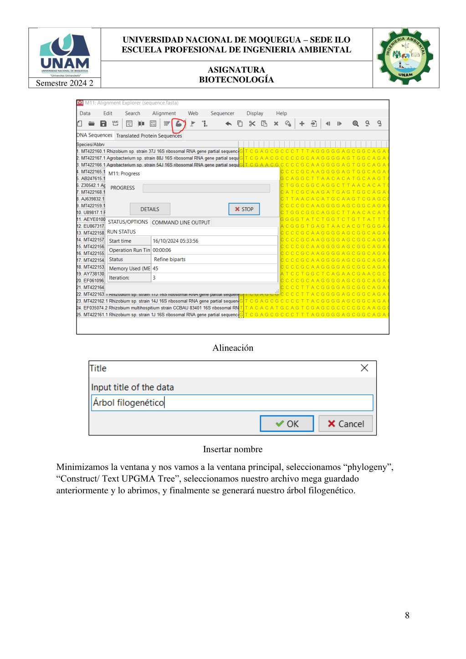The image size is (466, 659).
Task: Click the PROGRESS bar in the Progress dialog
Action: 206,188
